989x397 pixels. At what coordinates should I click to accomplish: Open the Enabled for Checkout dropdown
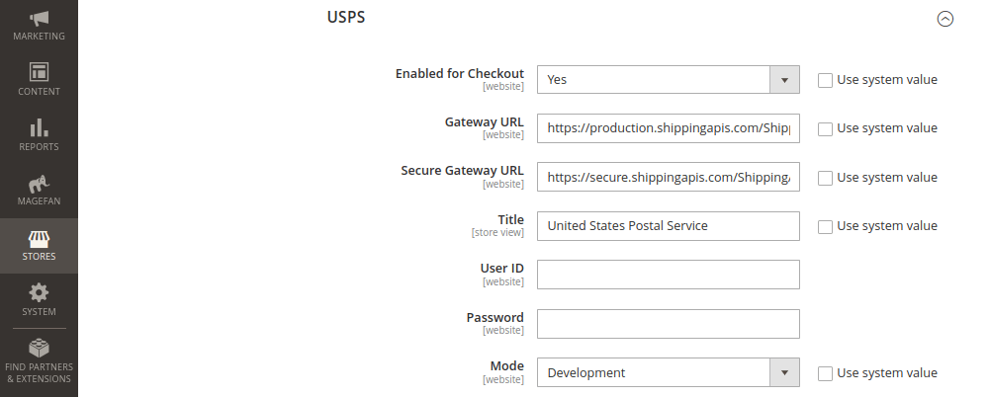tap(668, 79)
